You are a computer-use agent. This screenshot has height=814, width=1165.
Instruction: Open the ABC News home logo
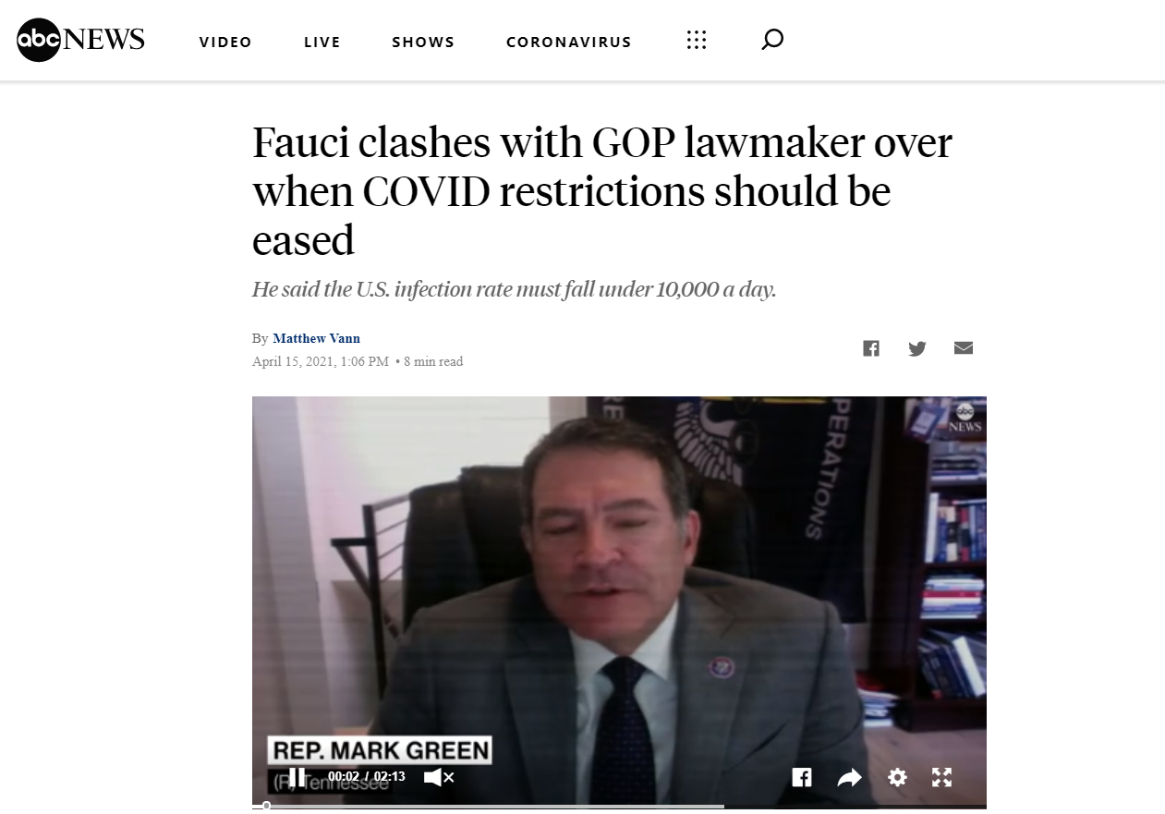[81, 40]
